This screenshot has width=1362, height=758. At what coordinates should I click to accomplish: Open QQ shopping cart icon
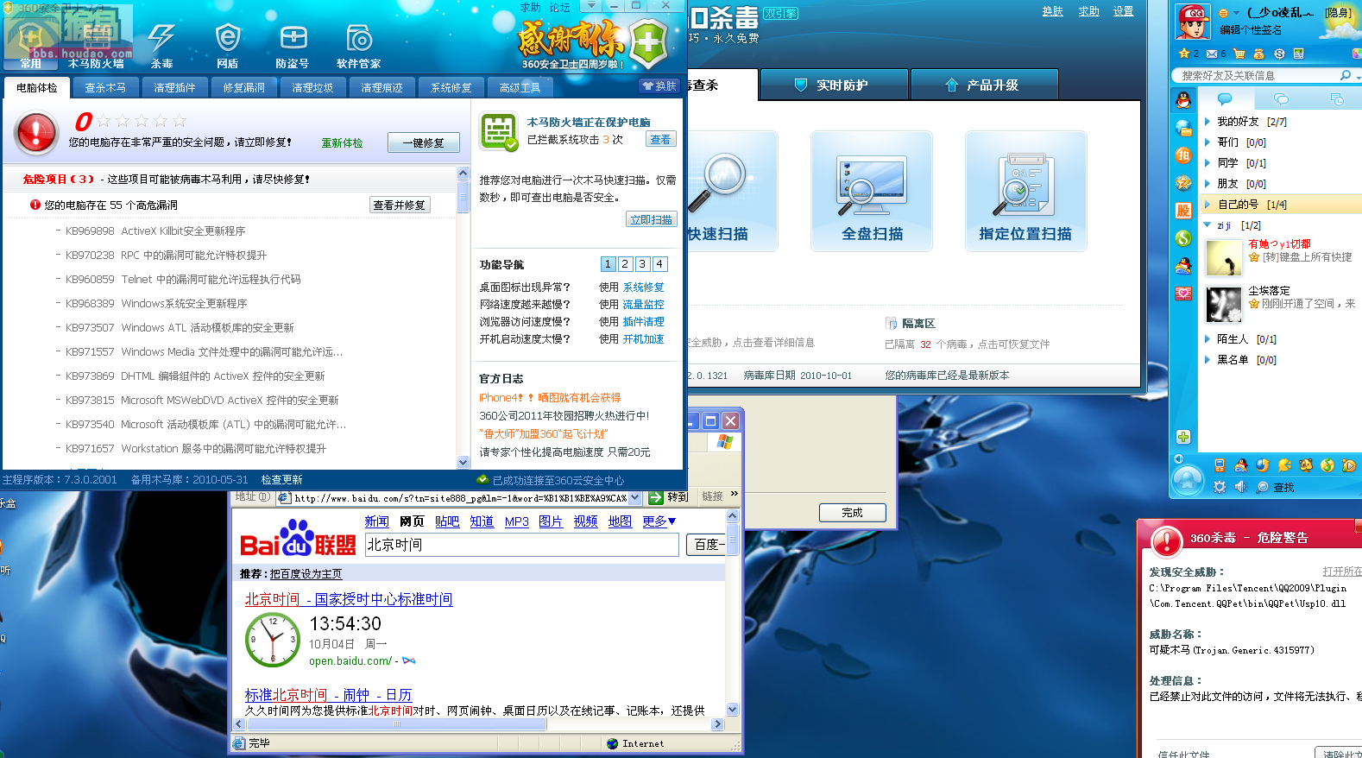(1239, 54)
